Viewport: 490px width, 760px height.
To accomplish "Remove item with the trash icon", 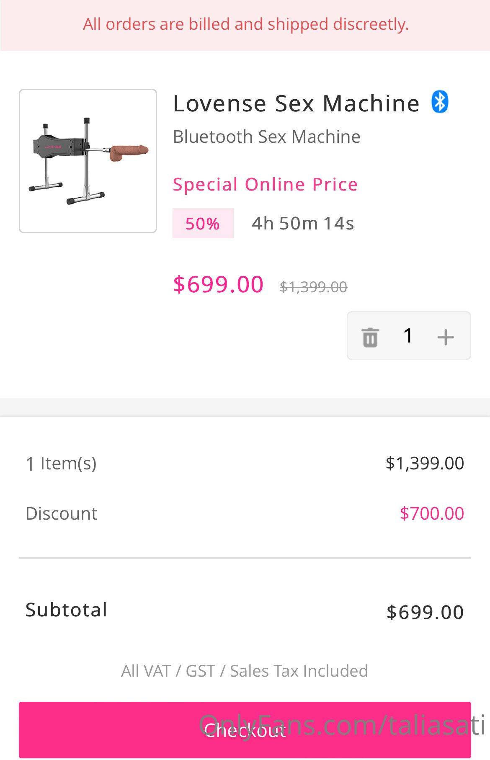I will click(x=370, y=337).
